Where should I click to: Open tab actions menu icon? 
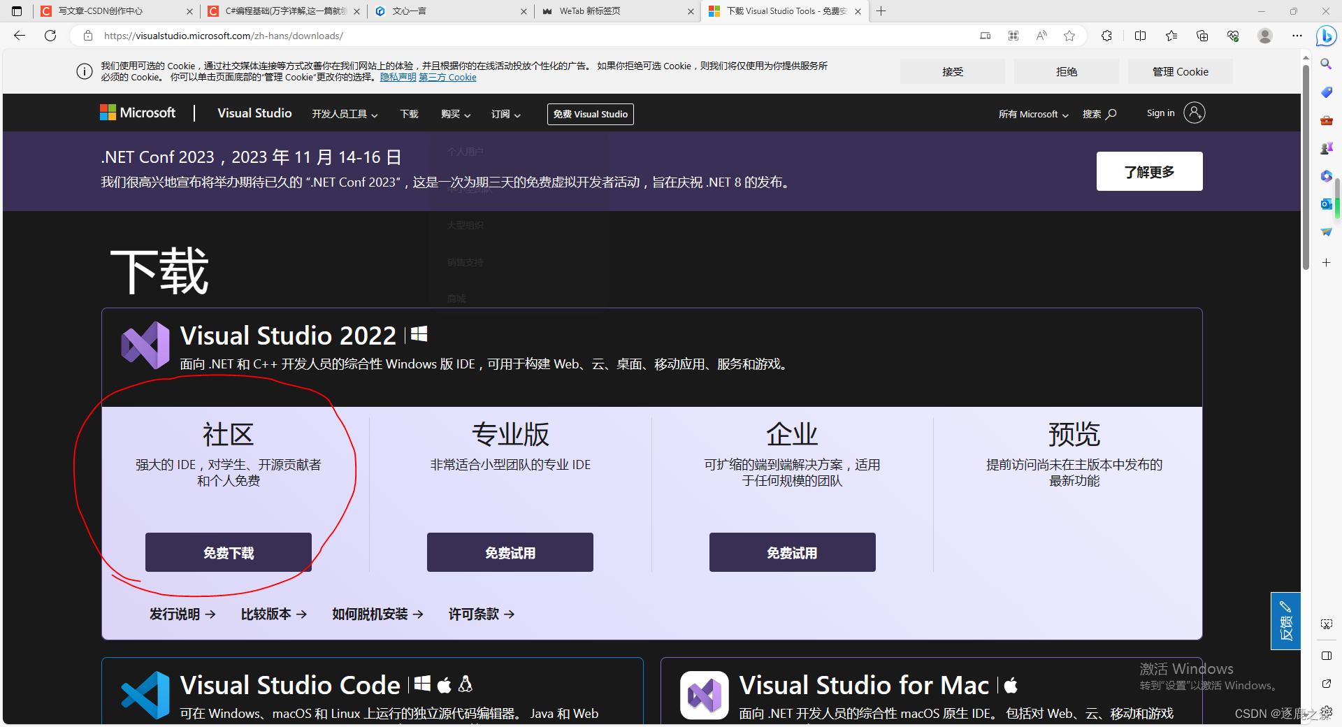click(x=17, y=11)
